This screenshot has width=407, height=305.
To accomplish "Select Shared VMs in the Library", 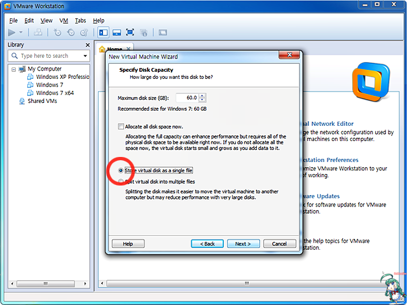I will click(x=42, y=101).
